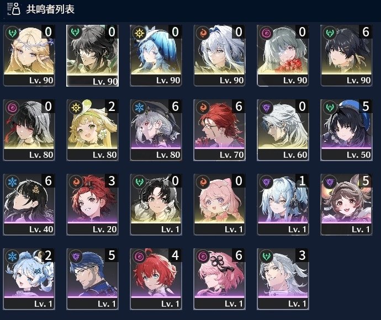Click Havoc element icon on Lv. 80 black-haired card
The image size is (381, 320).
[12, 107]
